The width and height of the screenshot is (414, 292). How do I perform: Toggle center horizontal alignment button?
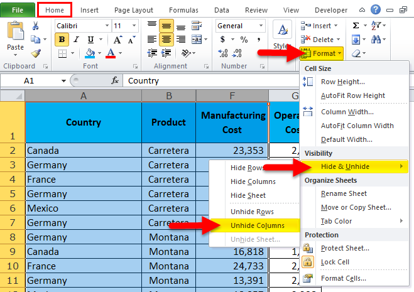[166, 40]
